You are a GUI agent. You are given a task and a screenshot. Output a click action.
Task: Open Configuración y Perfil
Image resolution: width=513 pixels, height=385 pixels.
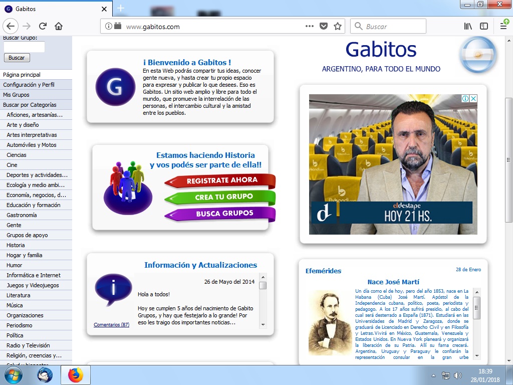click(36, 85)
